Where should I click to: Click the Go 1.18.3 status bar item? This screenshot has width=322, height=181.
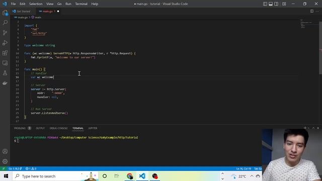click(x=15, y=168)
